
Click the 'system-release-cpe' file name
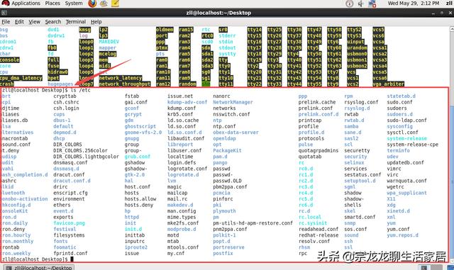(x=413, y=145)
